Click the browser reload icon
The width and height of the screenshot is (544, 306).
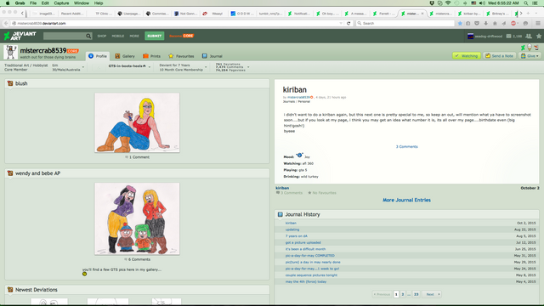point(348,23)
